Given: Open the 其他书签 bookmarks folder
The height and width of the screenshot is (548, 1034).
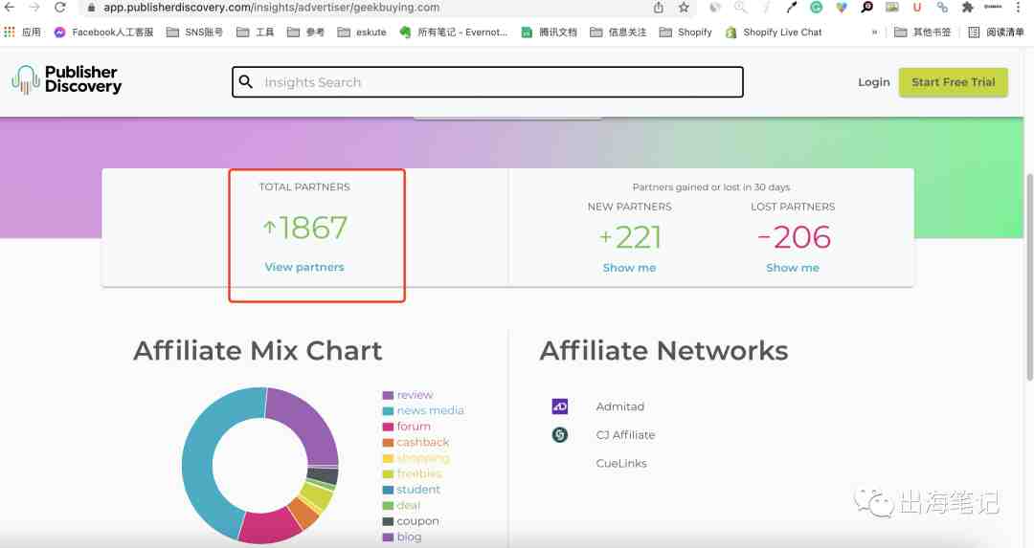Looking at the screenshot, I should (x=923, y=32).
